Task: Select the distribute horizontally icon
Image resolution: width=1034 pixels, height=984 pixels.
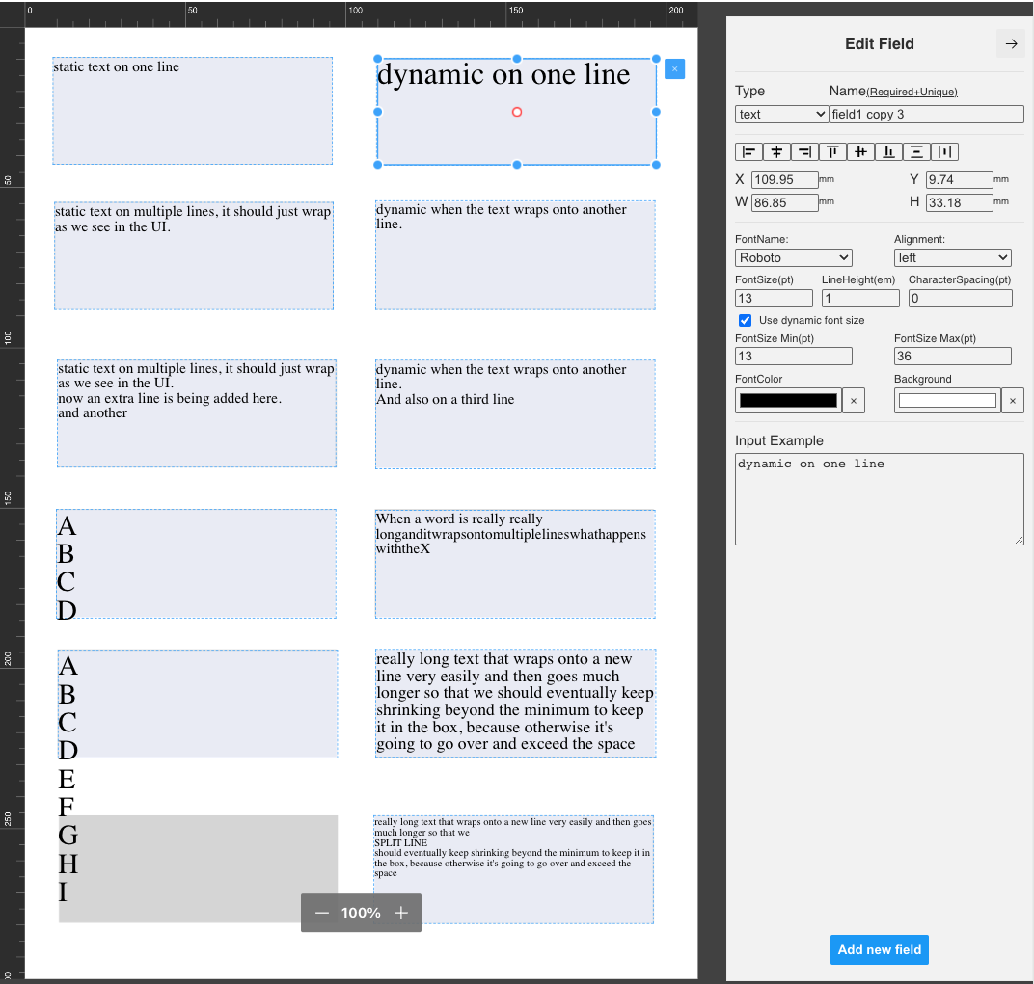Action: 944,151
